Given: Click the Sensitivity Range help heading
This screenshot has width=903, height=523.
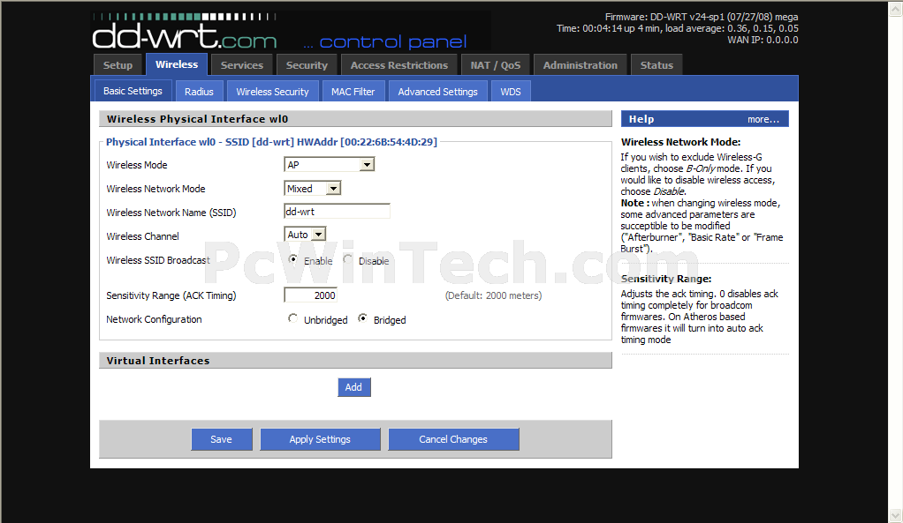Looking at the screenshot, I should tap(666, 279).
